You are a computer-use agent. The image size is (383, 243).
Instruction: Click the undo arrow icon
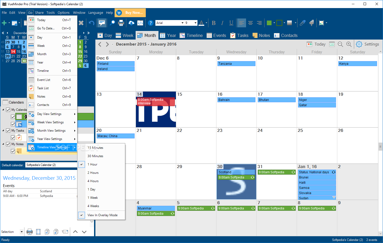91,23
